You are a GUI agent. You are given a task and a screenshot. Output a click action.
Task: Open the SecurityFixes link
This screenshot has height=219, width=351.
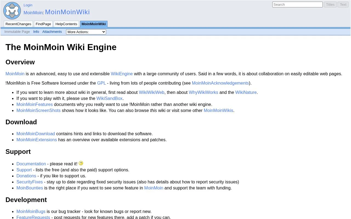coord(30,182)
